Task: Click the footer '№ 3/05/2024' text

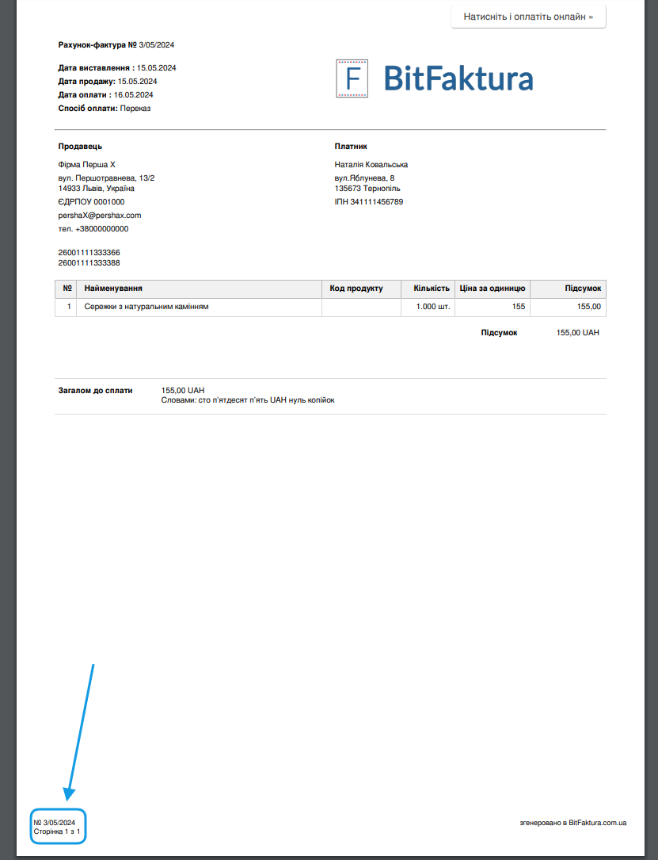Action: click(x=55, y=823)
